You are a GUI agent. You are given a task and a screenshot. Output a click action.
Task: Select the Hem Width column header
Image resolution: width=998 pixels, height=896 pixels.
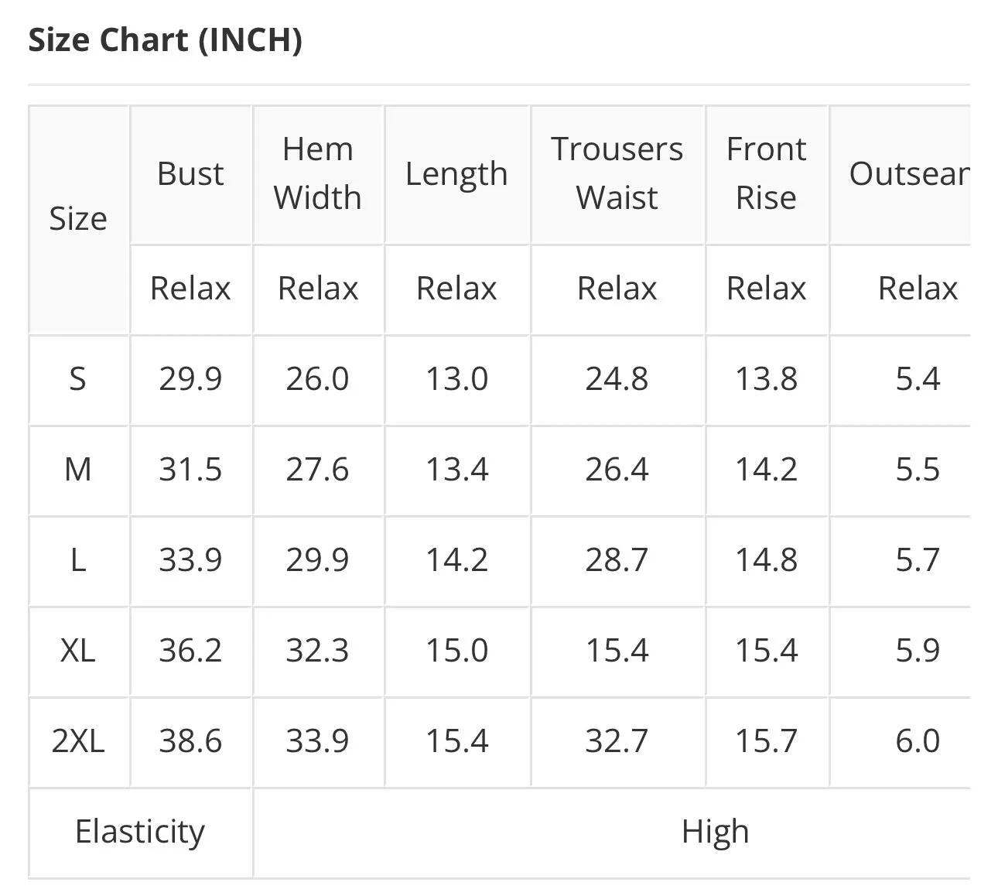(318, 174)
